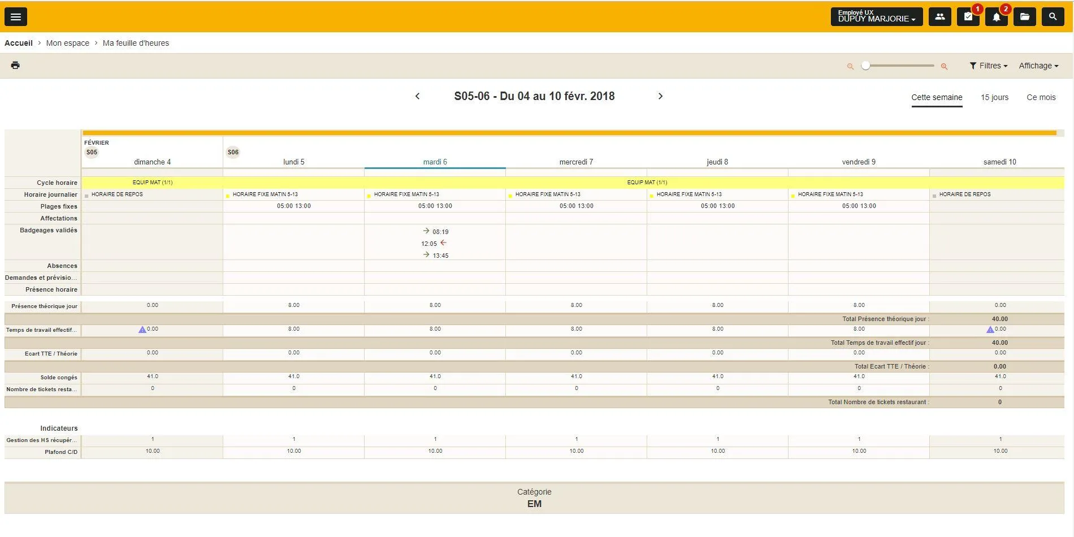
Task: Open the folder icon in header
Action: [x=1025, y=17]
